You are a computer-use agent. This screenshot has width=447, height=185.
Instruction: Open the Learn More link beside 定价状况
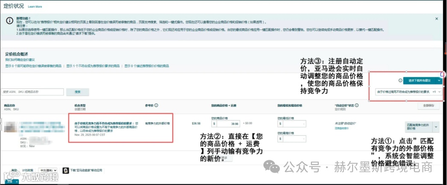pos(35,6)
